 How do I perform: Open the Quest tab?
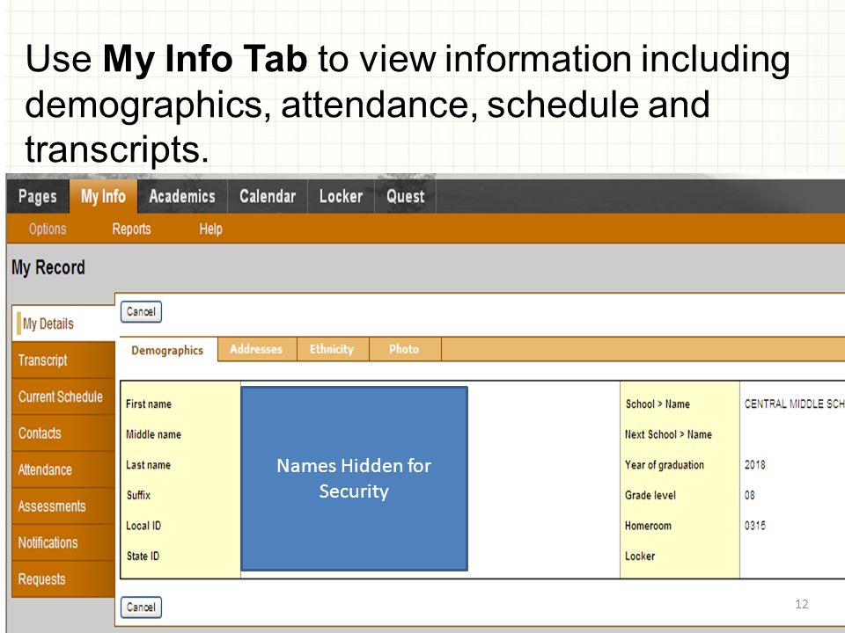point(405,196)
